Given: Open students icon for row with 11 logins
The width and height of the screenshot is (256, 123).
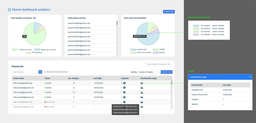Looking at the screenshot, I should [x=124, y=97].
